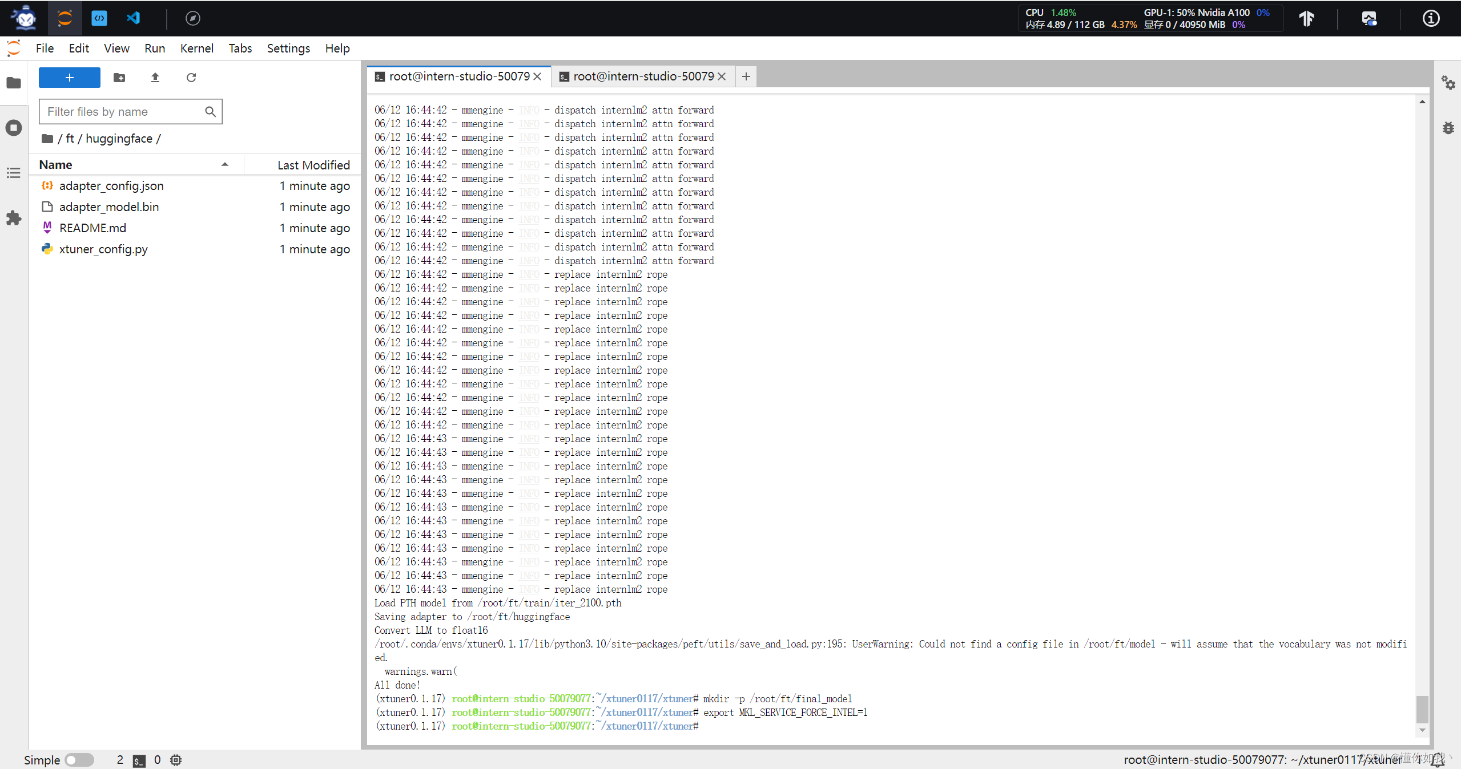Open the debugger bug icon on right sidebar
This screenshot has height=769, width=1461.
(x=1448, y=128)
